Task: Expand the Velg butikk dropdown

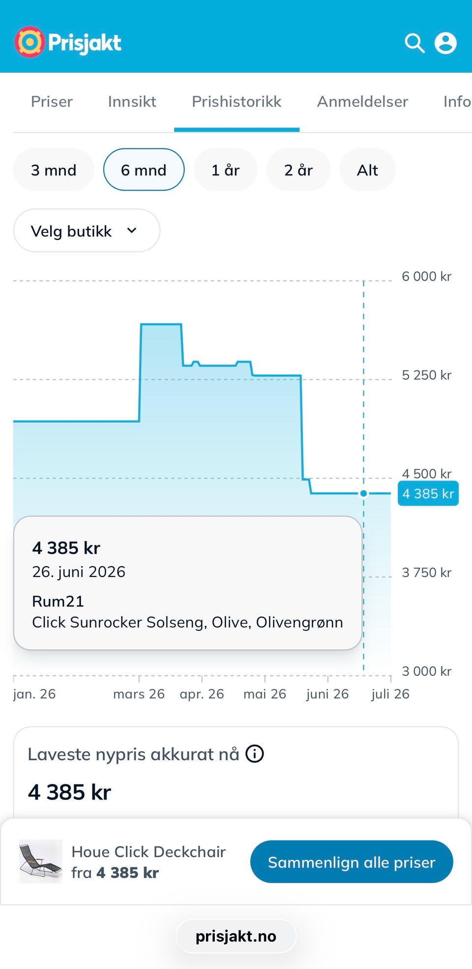Action: tap(87, 230)
